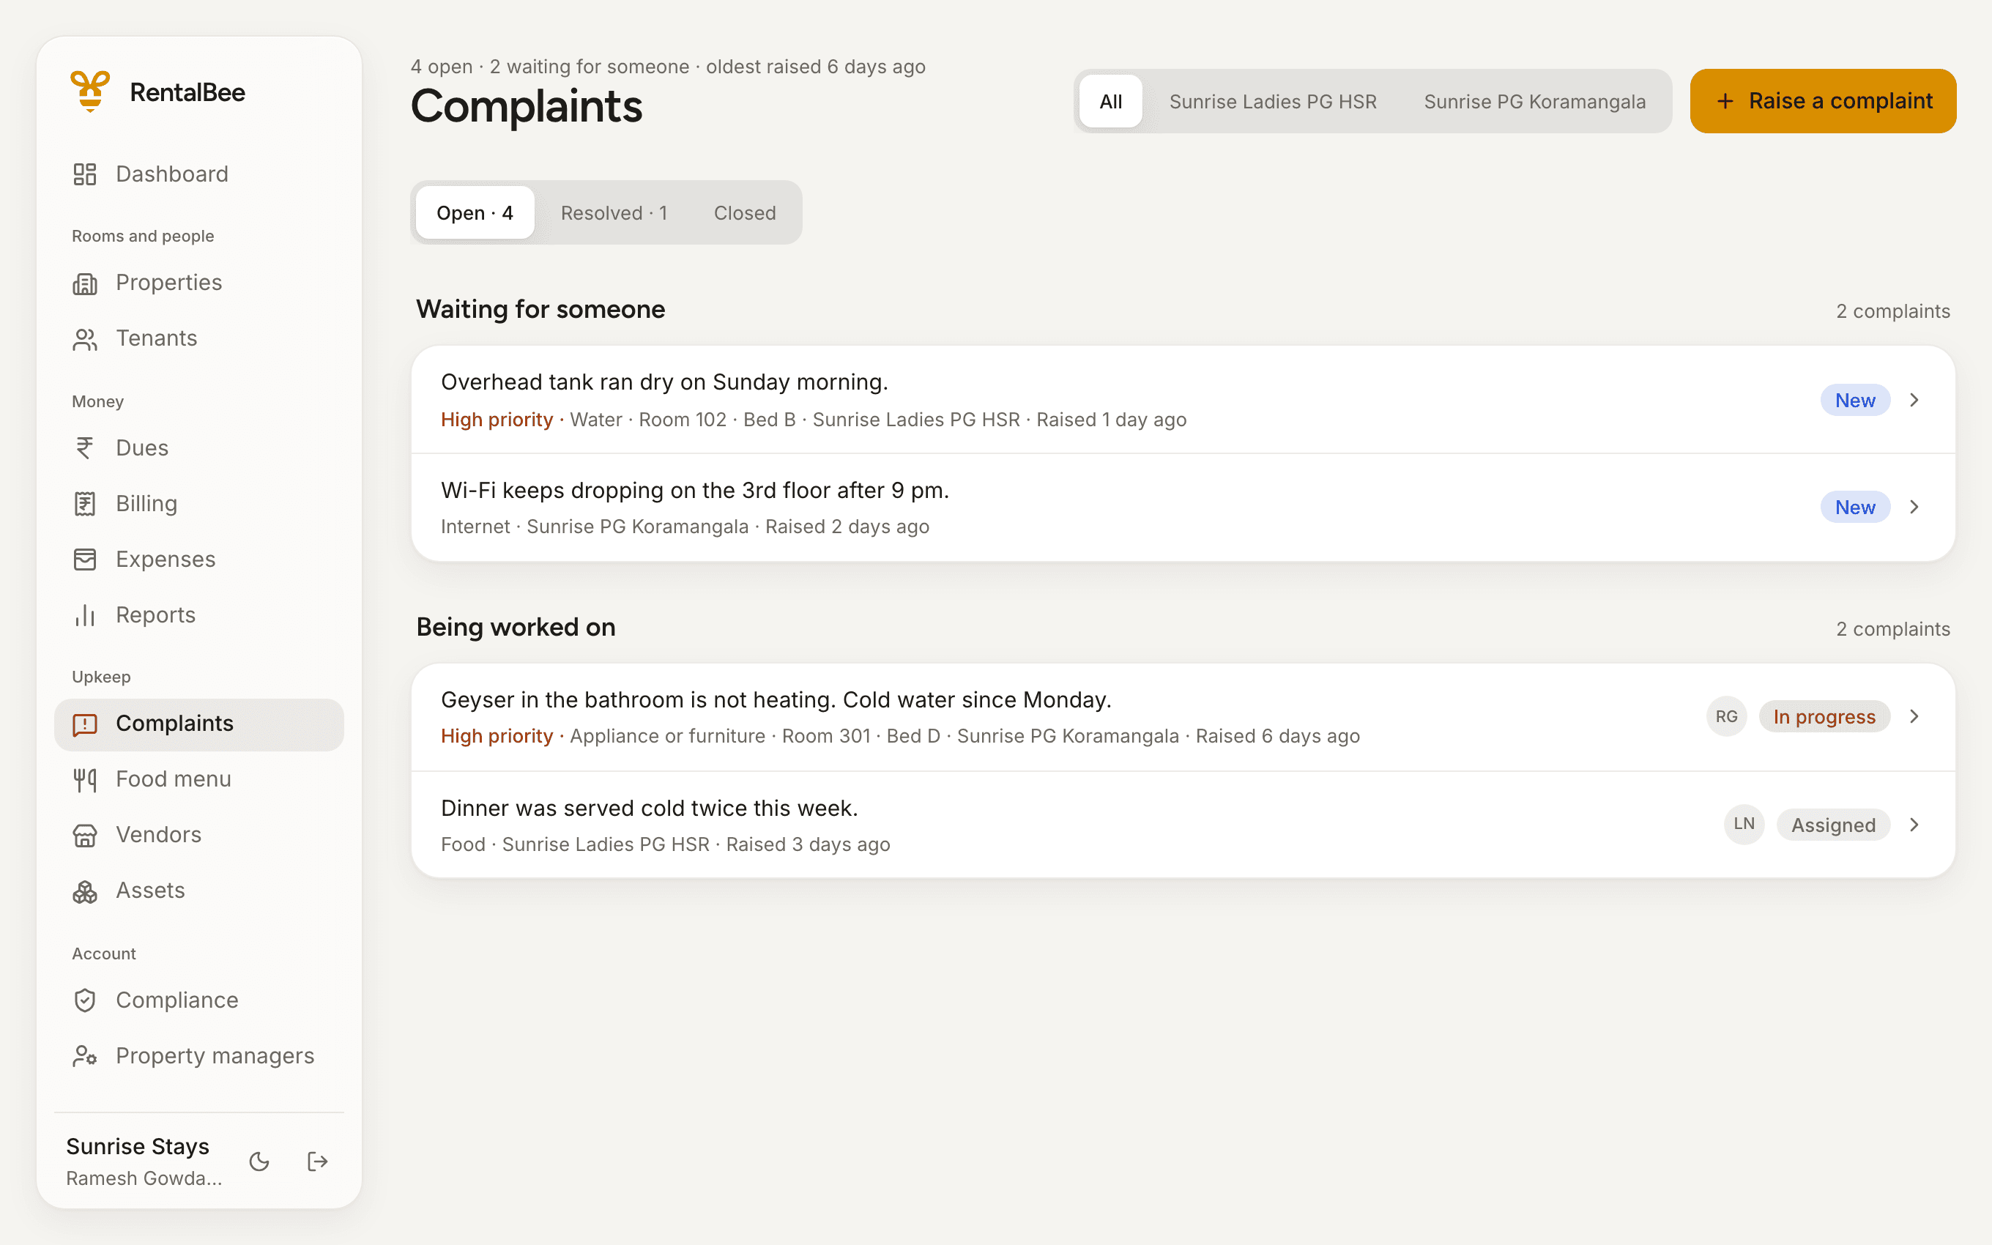Screen dimensions: 1992x1245
Task: Open cold dinner complaint via its chevron
Action: [1914, 825]
